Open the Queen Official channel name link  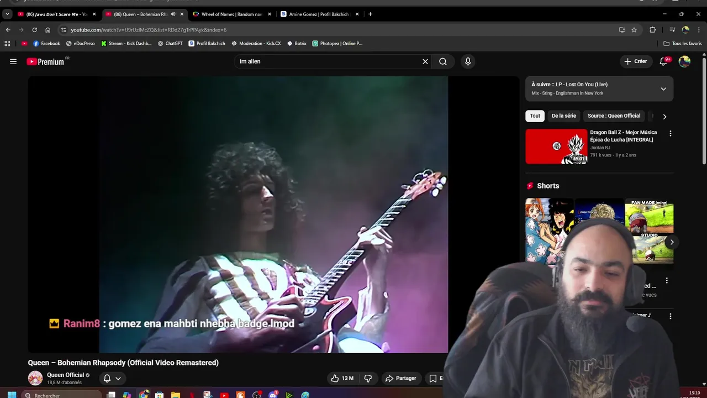tap(65, 375)
